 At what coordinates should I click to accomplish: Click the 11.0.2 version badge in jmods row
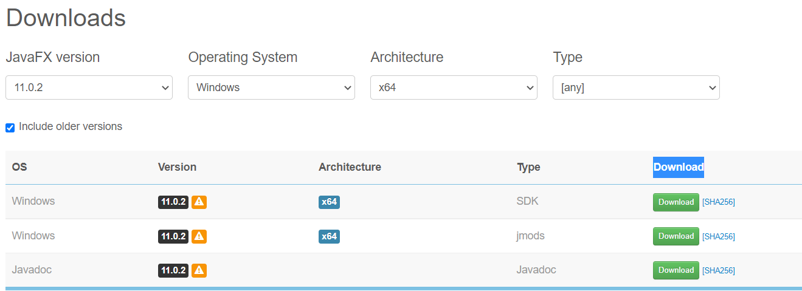[x=173, y=236]
